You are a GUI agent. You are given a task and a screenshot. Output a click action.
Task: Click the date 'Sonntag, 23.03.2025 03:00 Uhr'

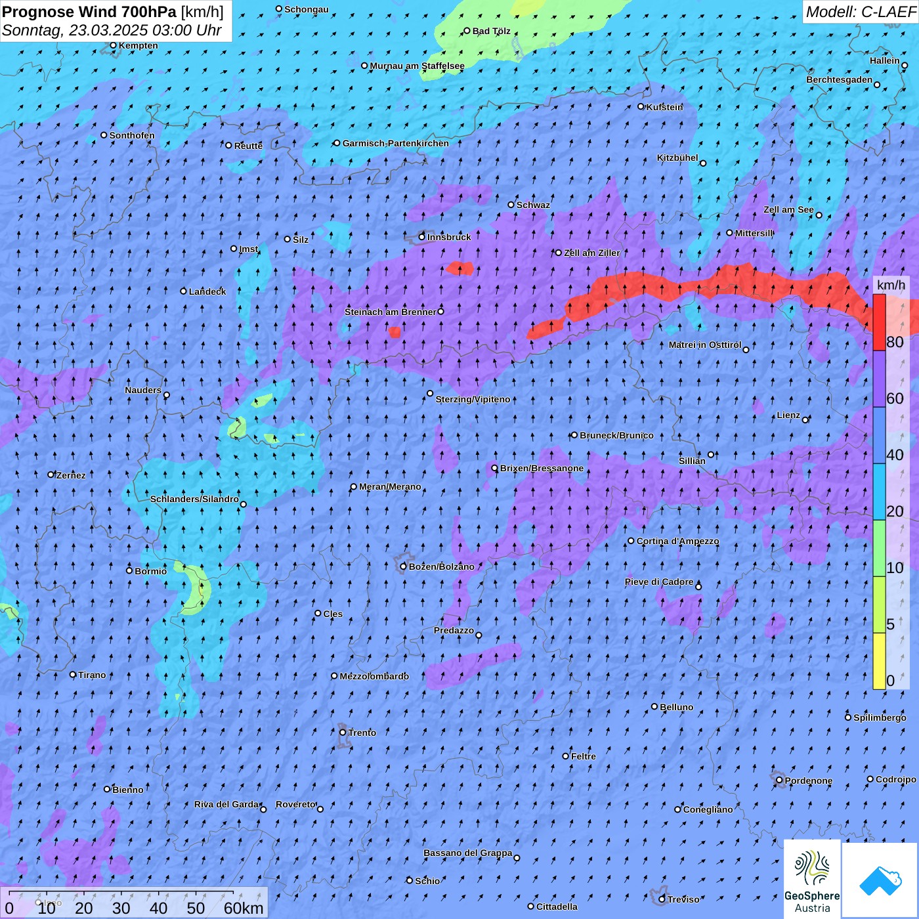coord(112,30)
